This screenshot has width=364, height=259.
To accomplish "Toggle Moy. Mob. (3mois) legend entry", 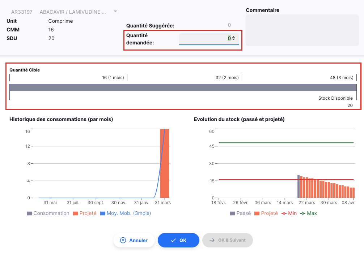I will (126, 213).
